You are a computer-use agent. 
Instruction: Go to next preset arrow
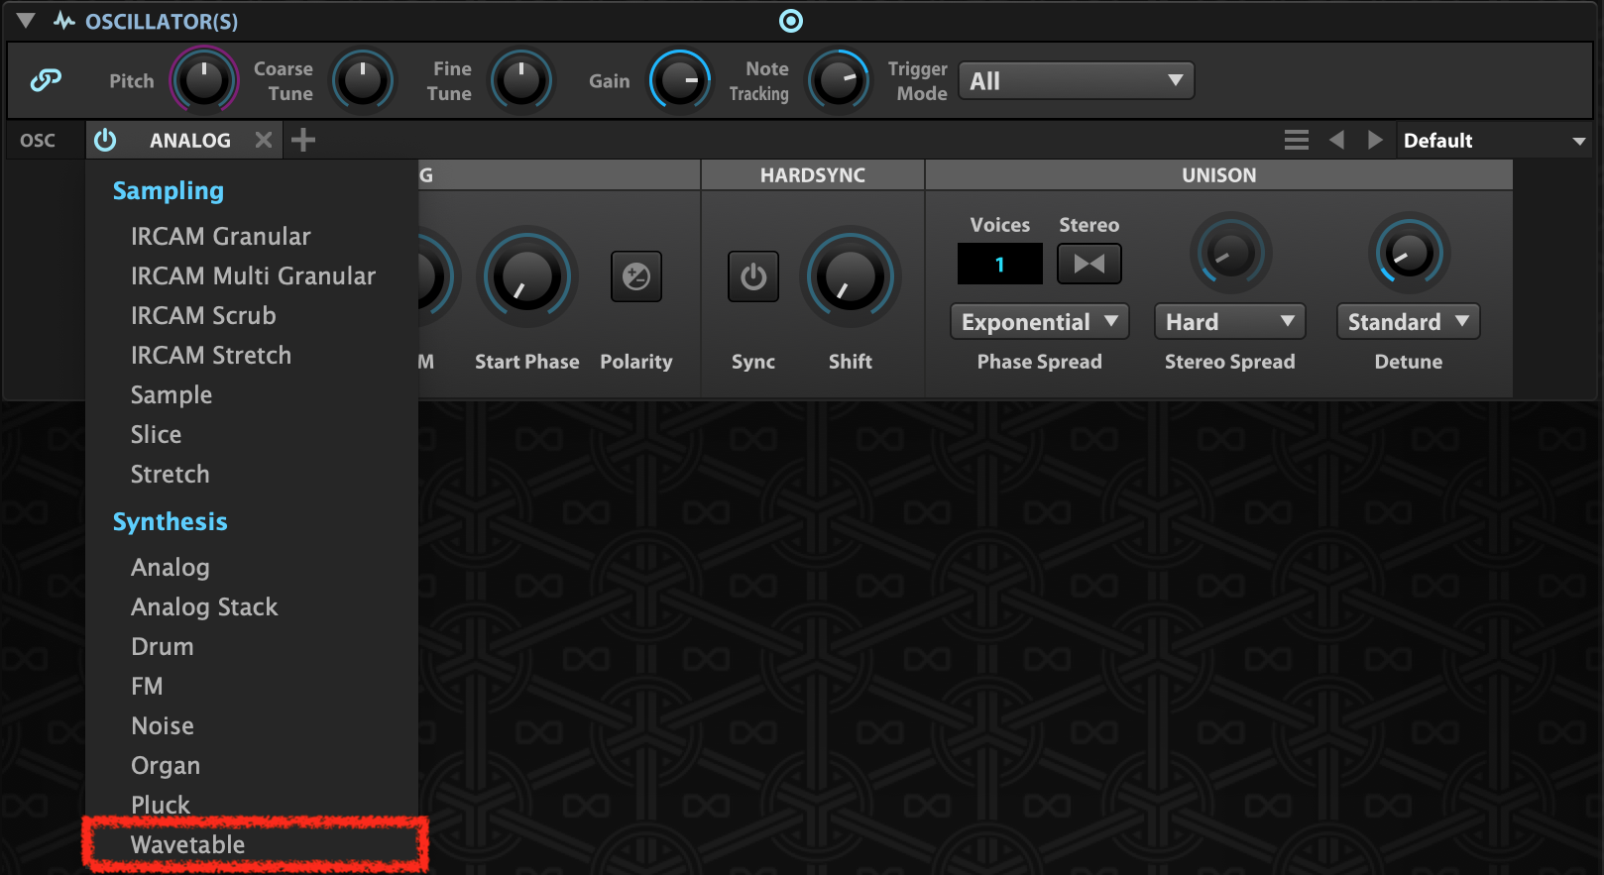tap(1375, 140)
